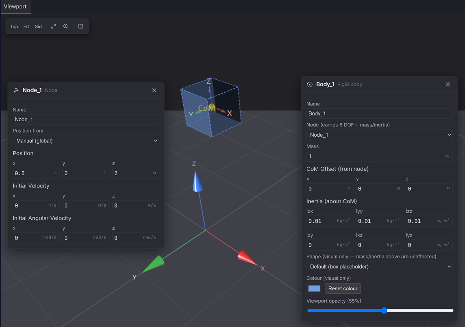The height and width of the screenshot is (327, 465).
Task: Edit Initial Angular Velocity x field
Action: (36, 238)
